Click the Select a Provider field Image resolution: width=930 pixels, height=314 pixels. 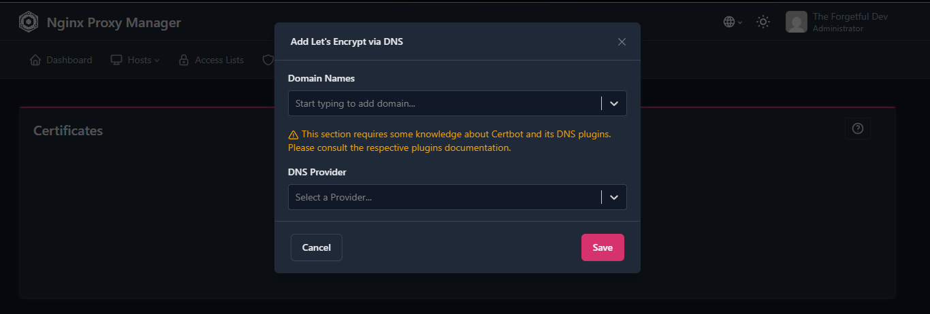[443, 197]
